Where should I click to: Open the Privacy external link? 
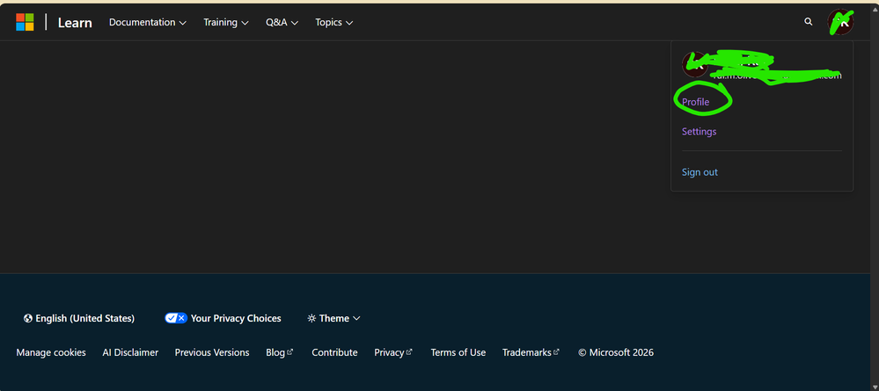pos(393,352)
